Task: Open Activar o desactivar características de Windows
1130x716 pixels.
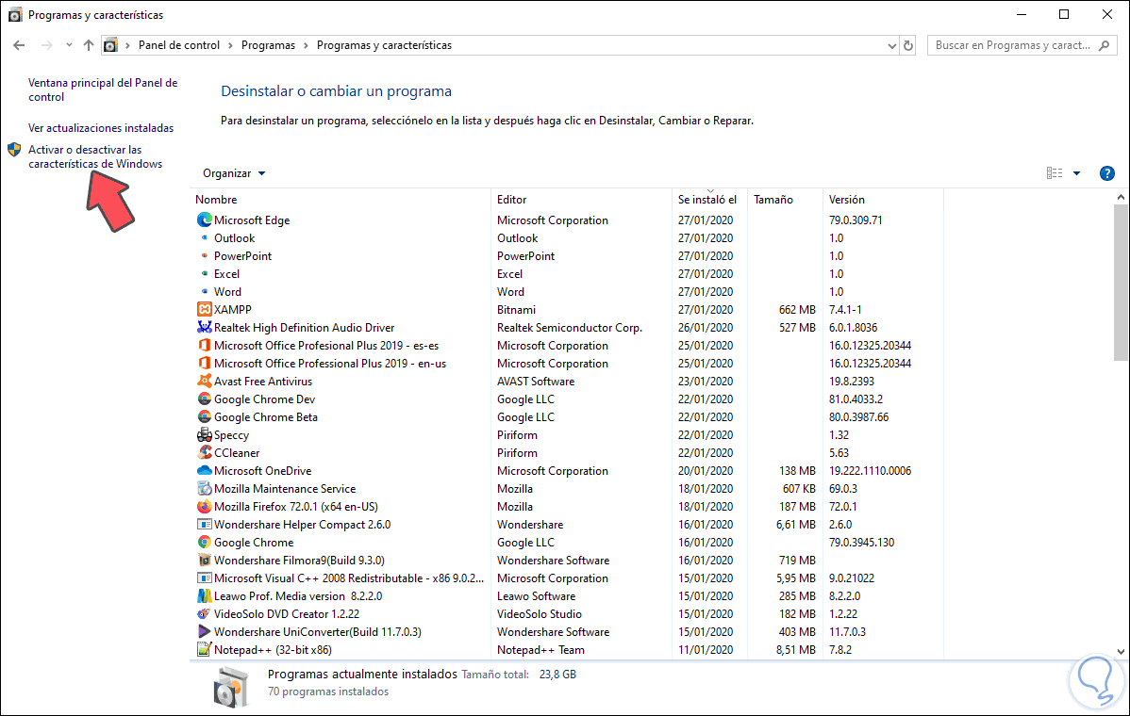Action: tap(95, 157)
